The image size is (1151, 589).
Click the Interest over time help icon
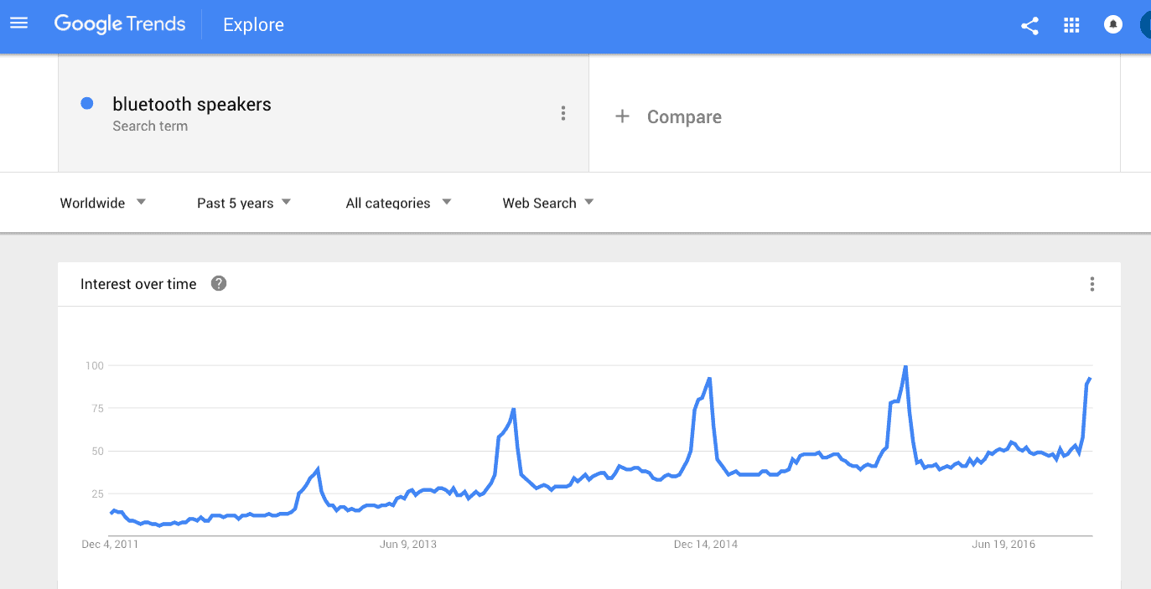219,284
